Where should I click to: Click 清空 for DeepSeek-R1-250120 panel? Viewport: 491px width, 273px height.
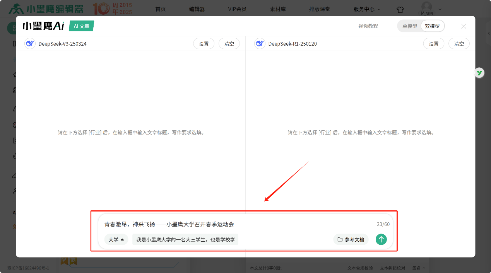click(459, 44)
